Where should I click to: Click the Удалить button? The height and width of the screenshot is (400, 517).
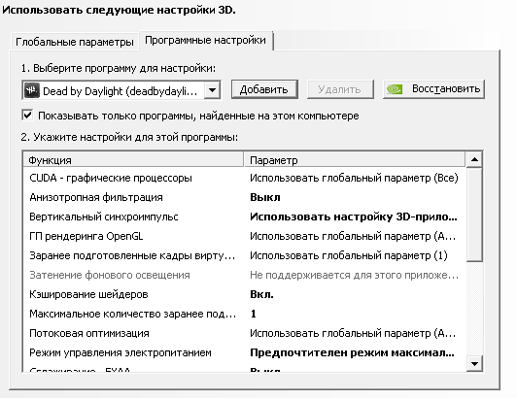point(340,89)
